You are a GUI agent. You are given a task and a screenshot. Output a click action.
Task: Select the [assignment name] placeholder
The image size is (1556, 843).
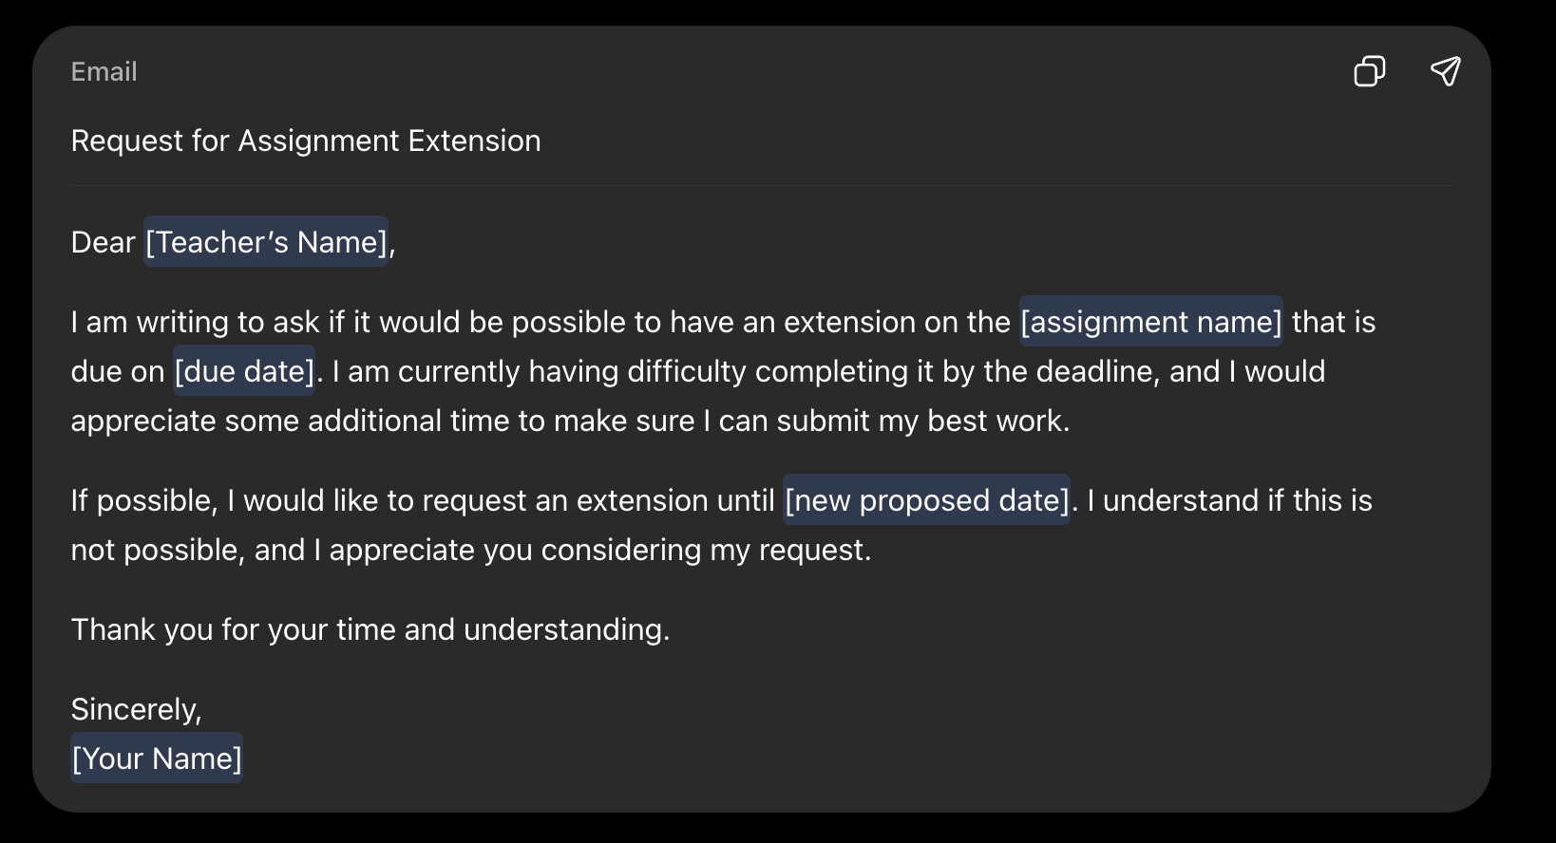1151,322
